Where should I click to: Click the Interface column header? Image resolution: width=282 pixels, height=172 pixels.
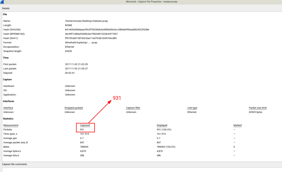[8, 108]
